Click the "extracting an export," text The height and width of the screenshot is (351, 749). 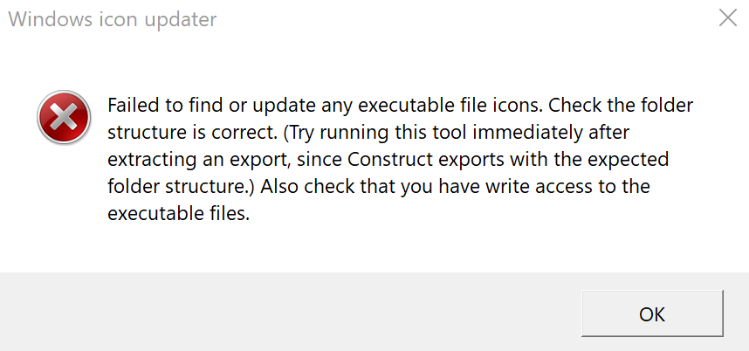pos(200,159)
